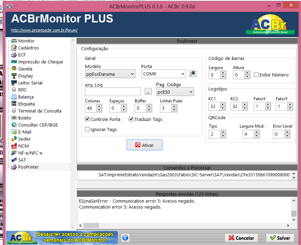Click the horizontal scrollbar thumb in Respostas

point(91,225)
